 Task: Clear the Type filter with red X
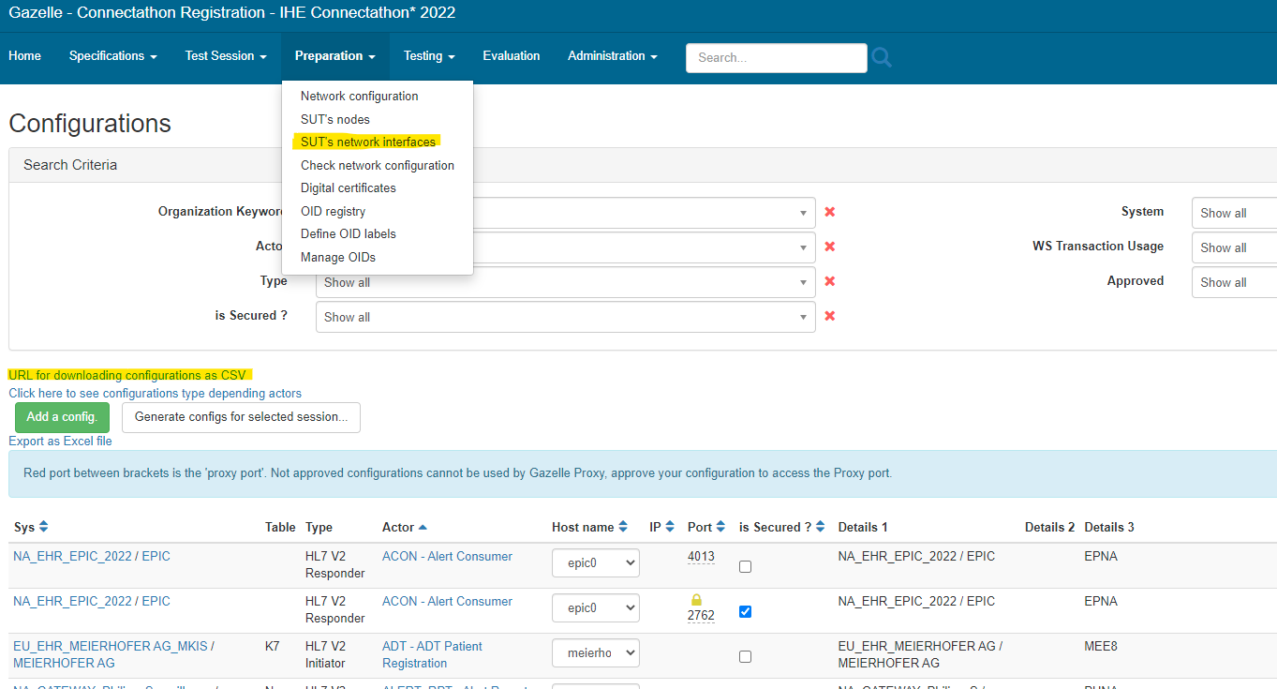click(829, 281)
